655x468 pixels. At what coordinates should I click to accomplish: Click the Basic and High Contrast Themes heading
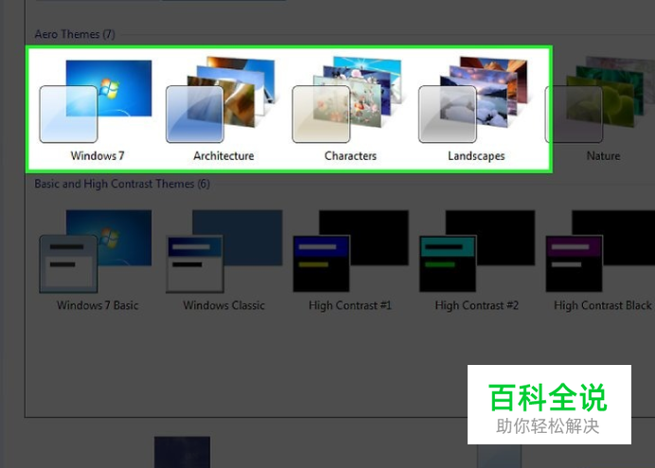tap(122, 184)
